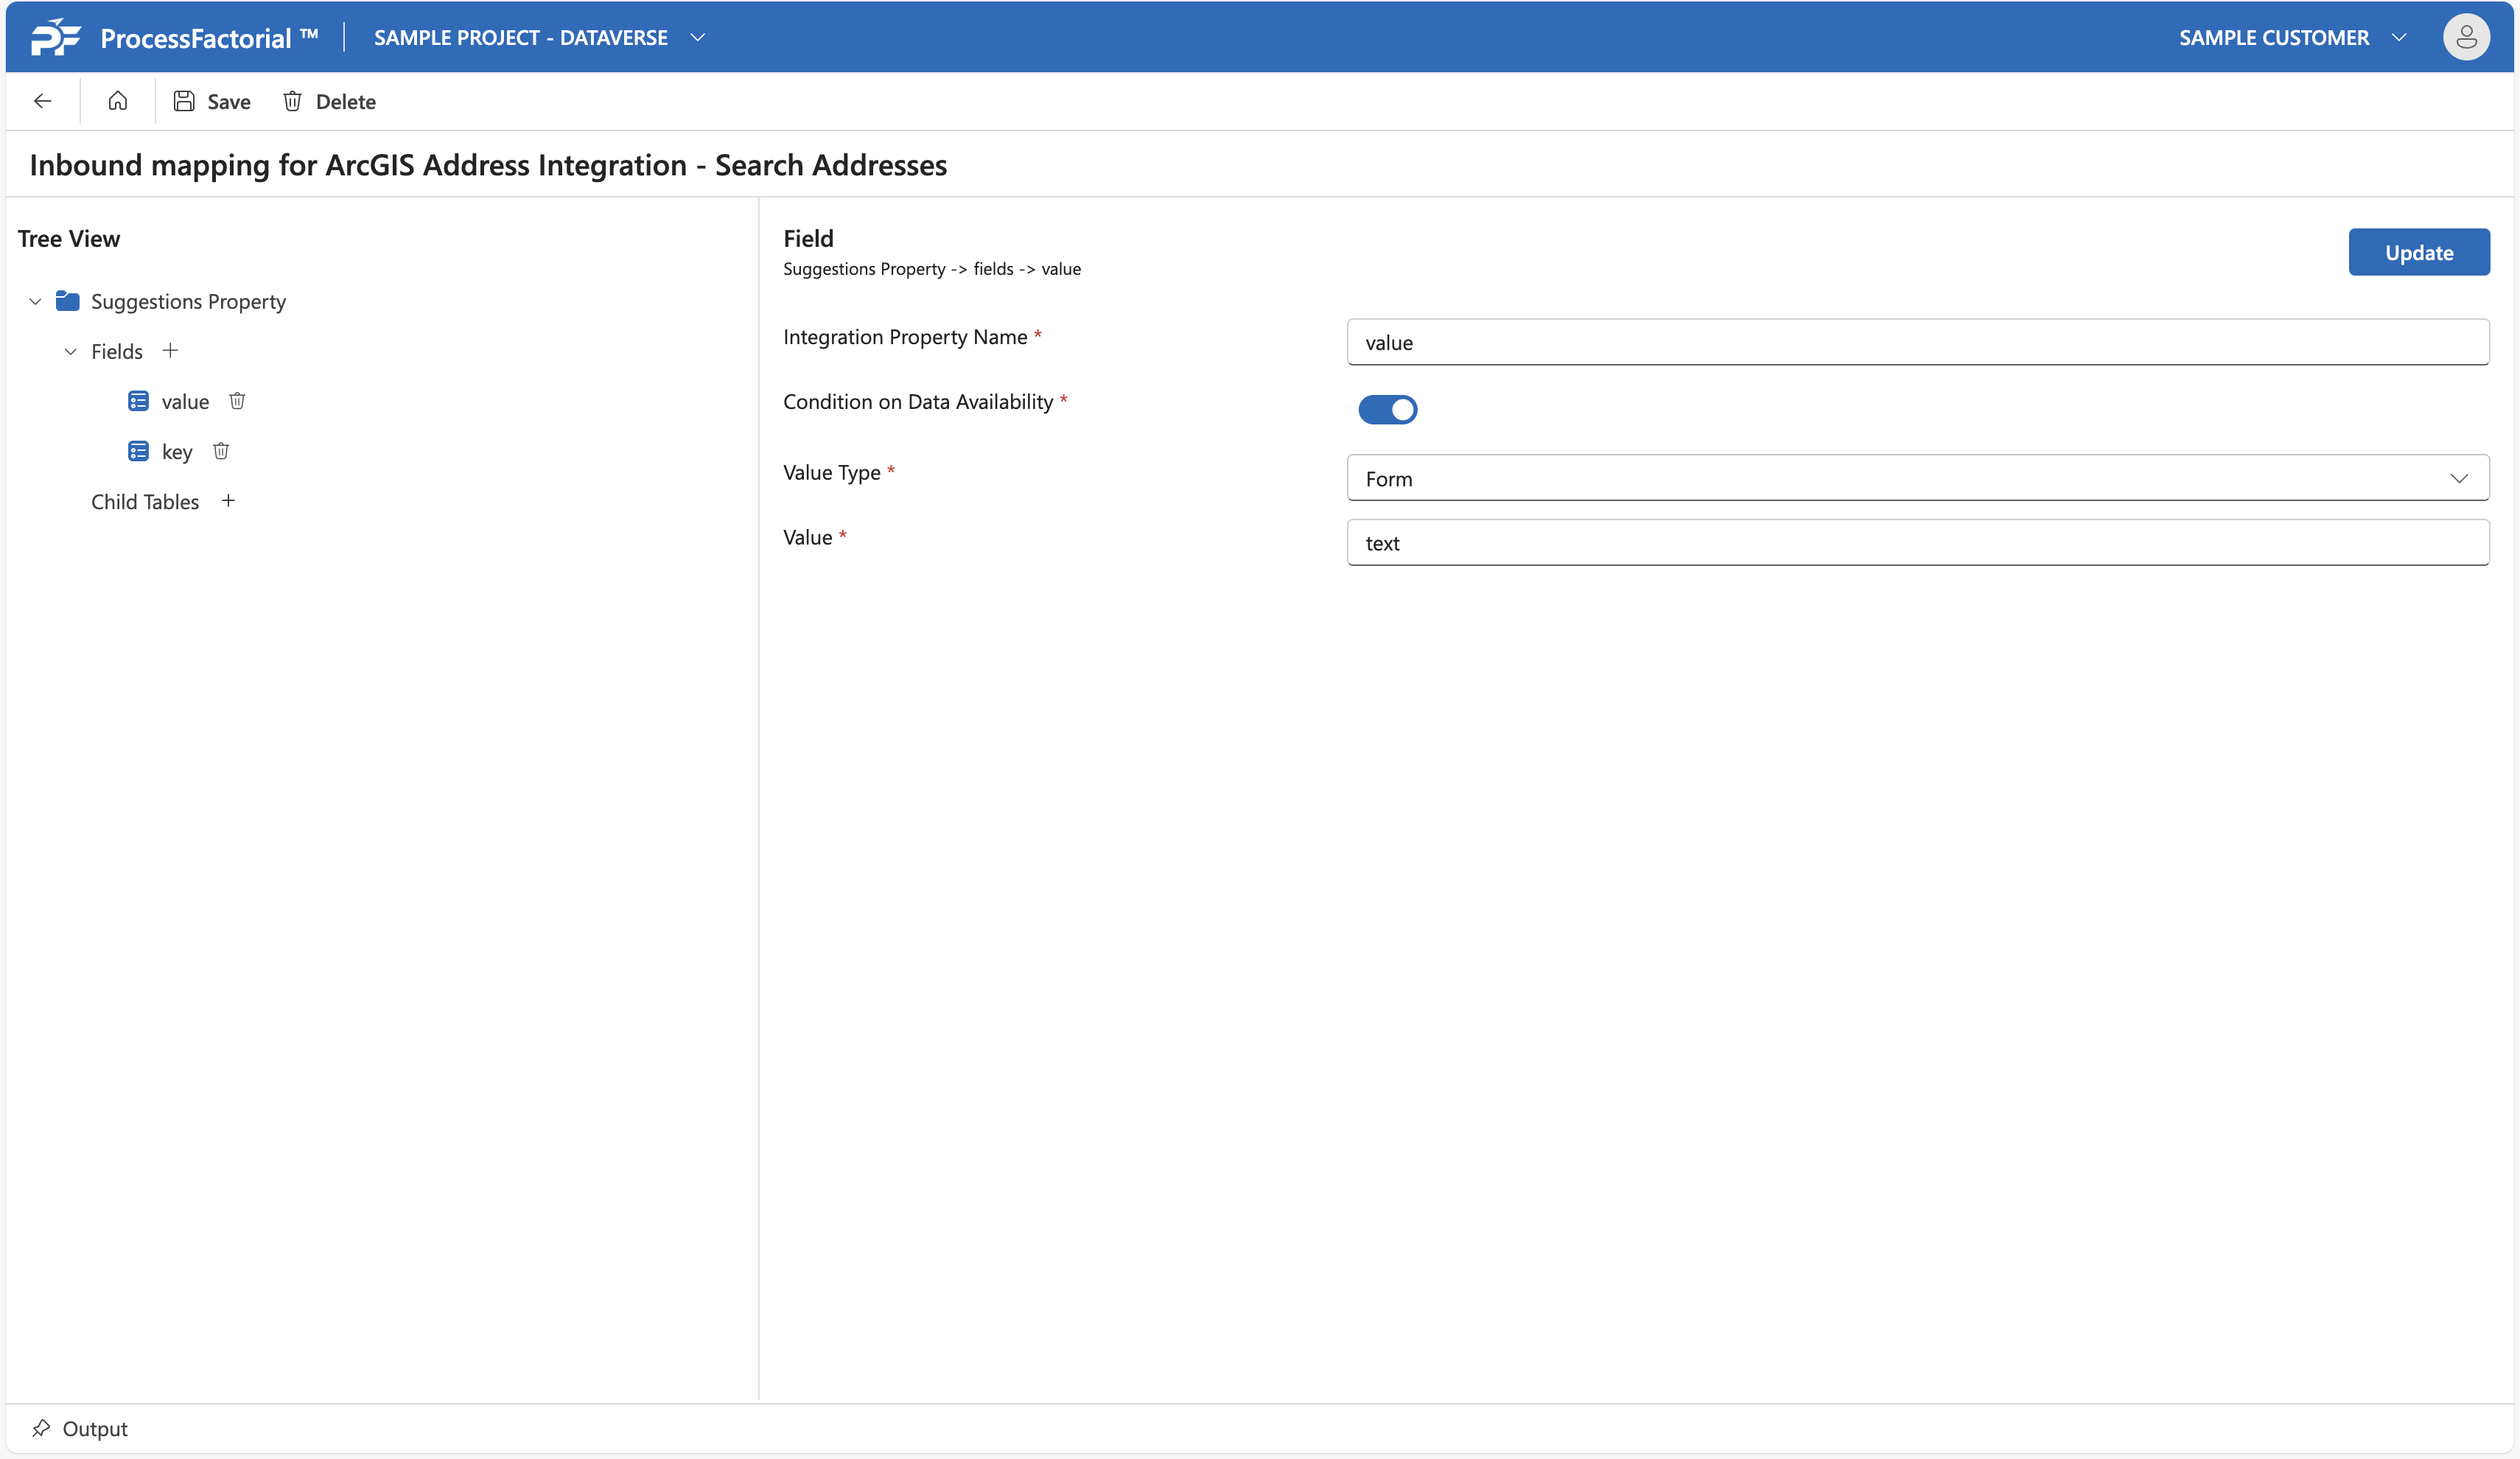Collapse the Fields tree node

(71, 351)
